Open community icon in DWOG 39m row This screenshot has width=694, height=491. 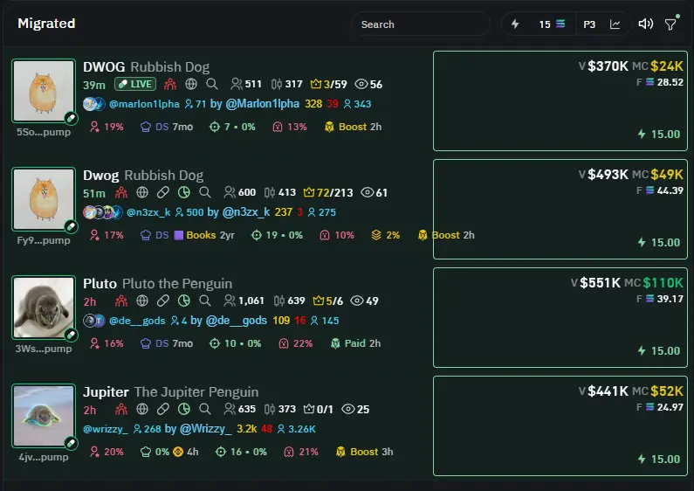[170, 84]
